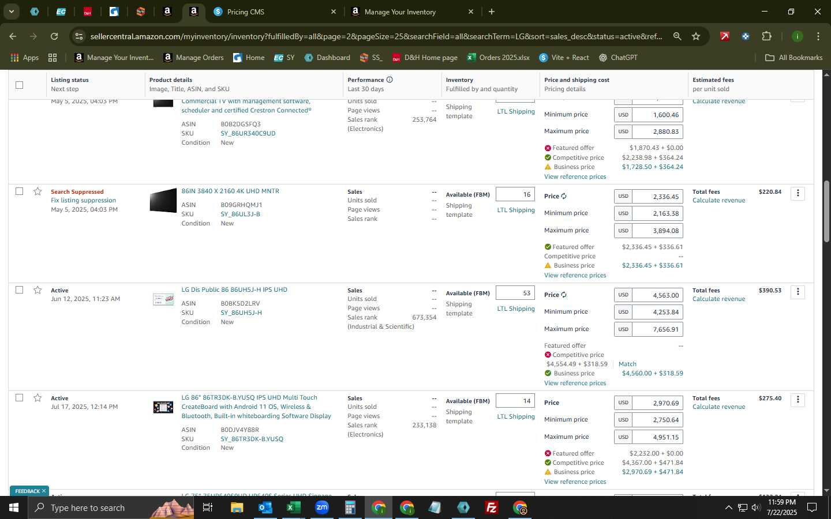
Task: Open the Manage Orders bookmark
Action: [193, 58]
